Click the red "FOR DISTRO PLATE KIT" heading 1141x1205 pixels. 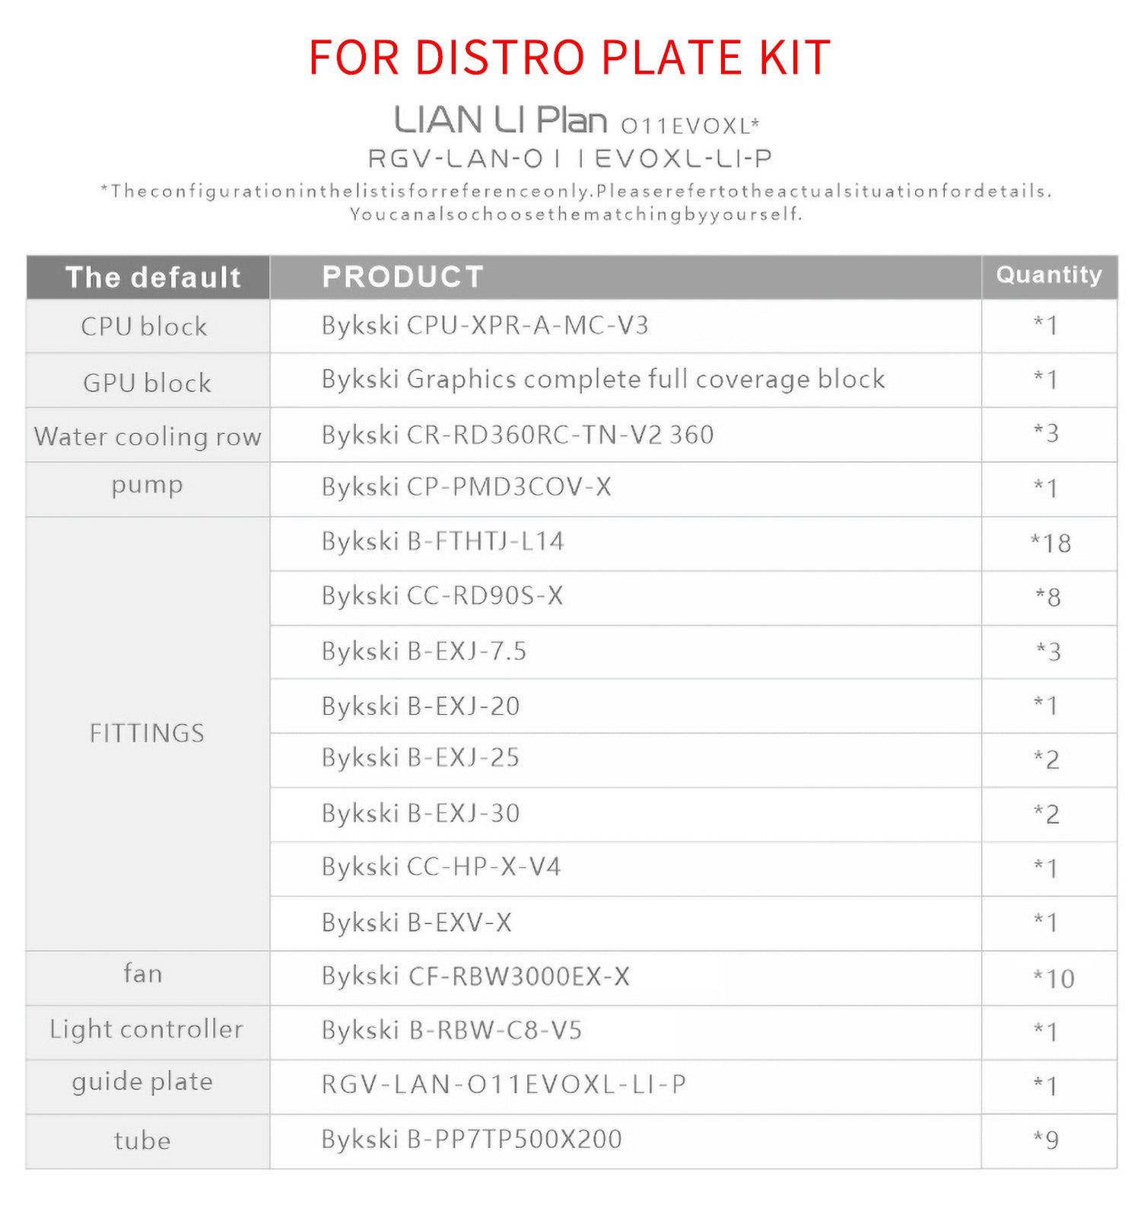[x=569, y=58]
